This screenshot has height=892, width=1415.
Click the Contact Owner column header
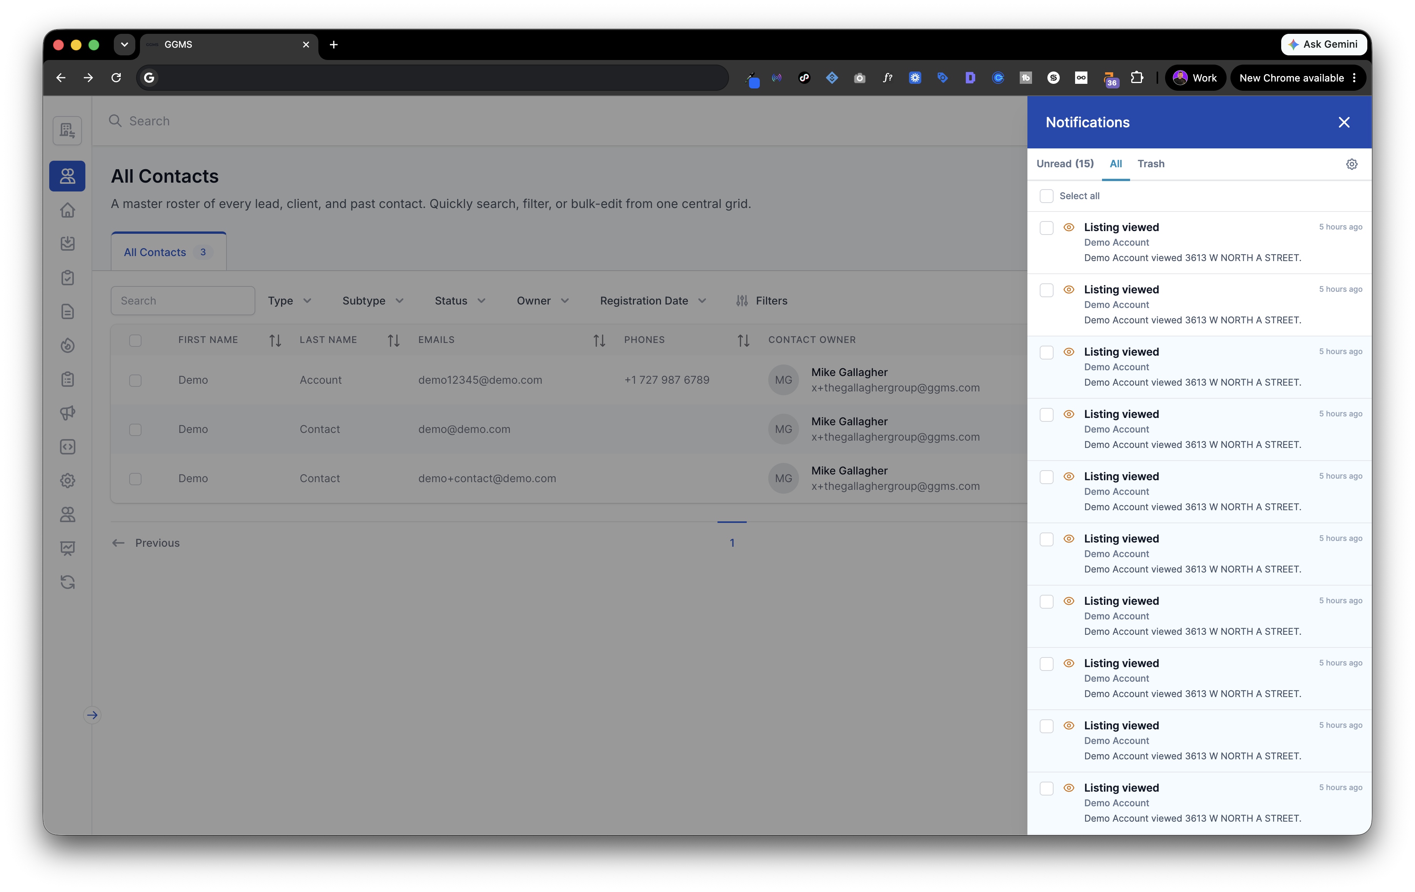click(811, 340)
